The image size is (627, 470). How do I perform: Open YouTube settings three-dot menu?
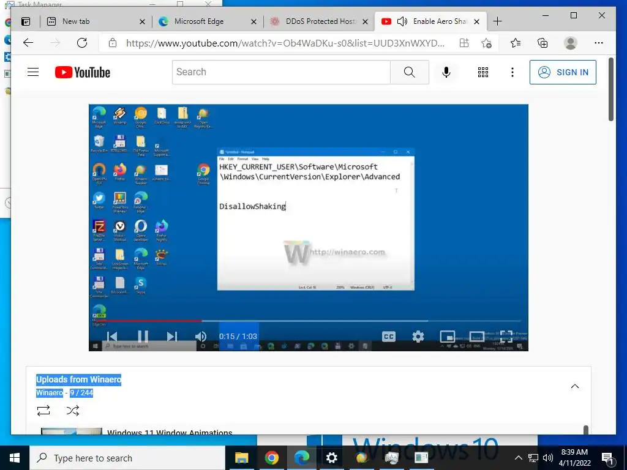[512, 72]
